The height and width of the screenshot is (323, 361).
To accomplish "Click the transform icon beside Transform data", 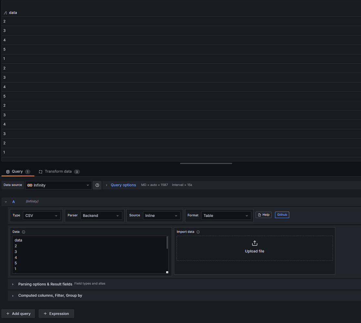I will click(40, 172).
